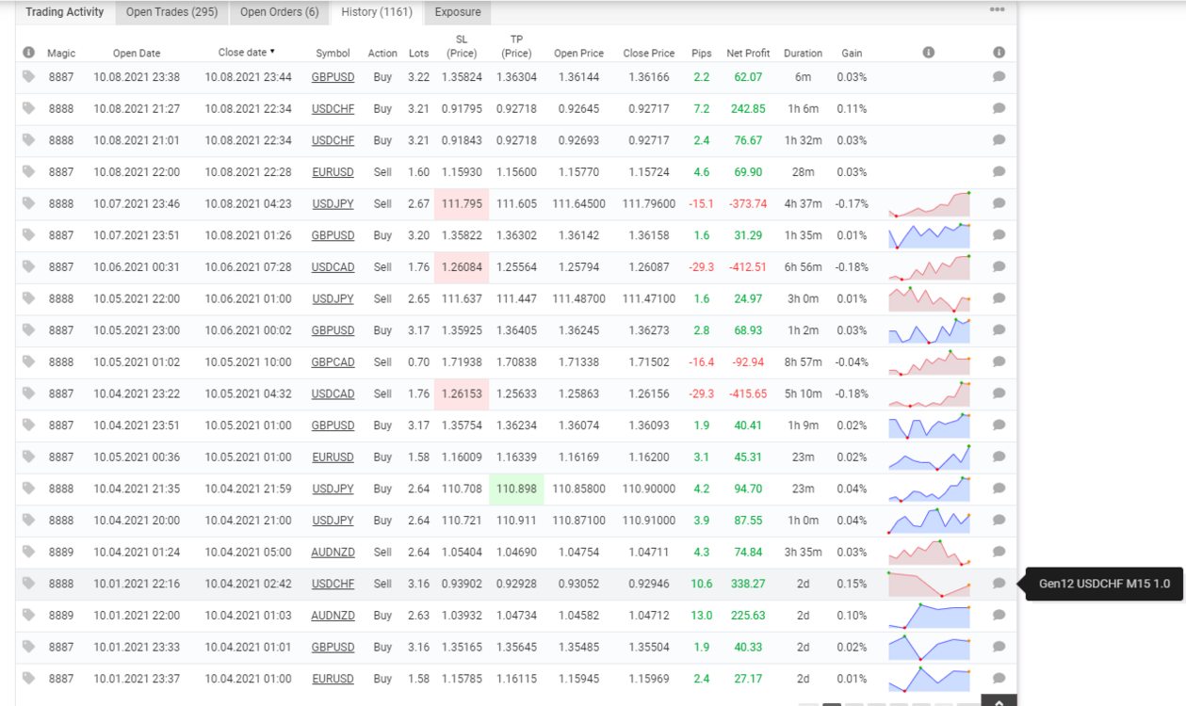Image resolution: width=1186 pixels, height=706 pixels.
Task: Click tag icon of AUDNZD 74.84 row
Action: (28, 552)
